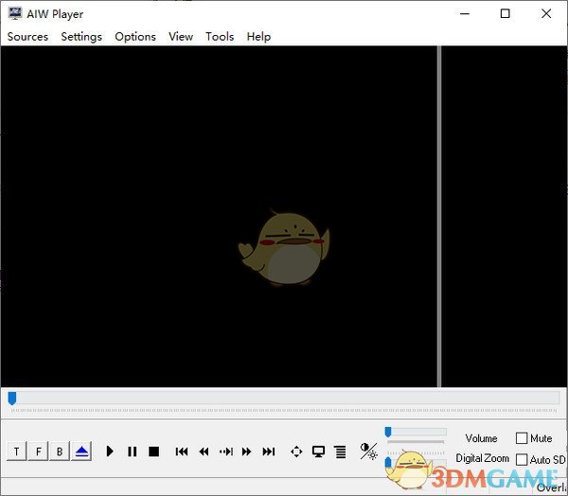Open the Sources menu
568x496 pixels.
(27, 37)
